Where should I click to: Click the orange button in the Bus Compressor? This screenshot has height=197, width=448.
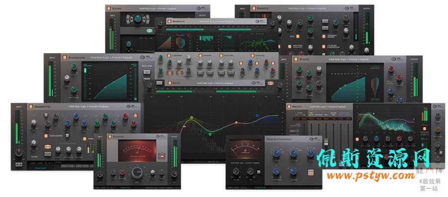coord(310,173)
